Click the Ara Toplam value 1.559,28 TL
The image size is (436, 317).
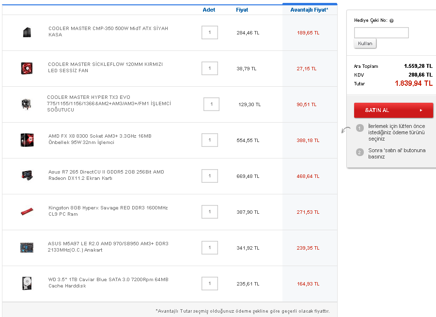(418, 66)
